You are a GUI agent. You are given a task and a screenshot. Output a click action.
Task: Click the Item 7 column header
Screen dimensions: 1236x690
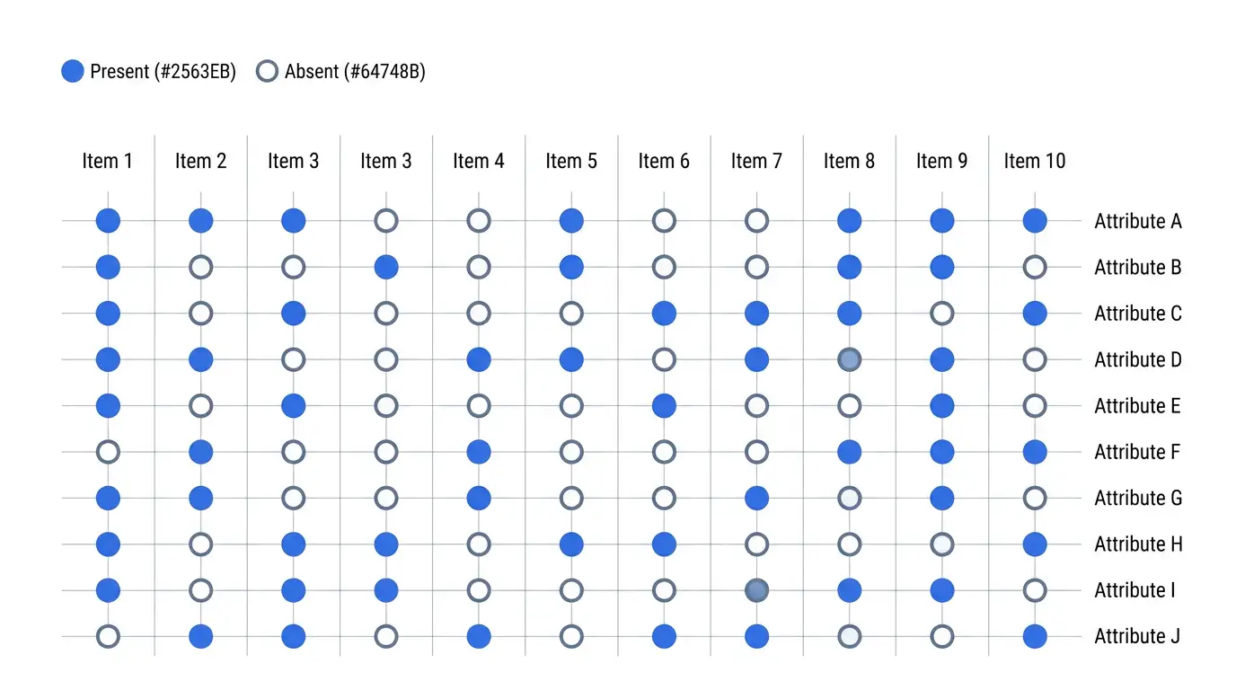[756, 161]
